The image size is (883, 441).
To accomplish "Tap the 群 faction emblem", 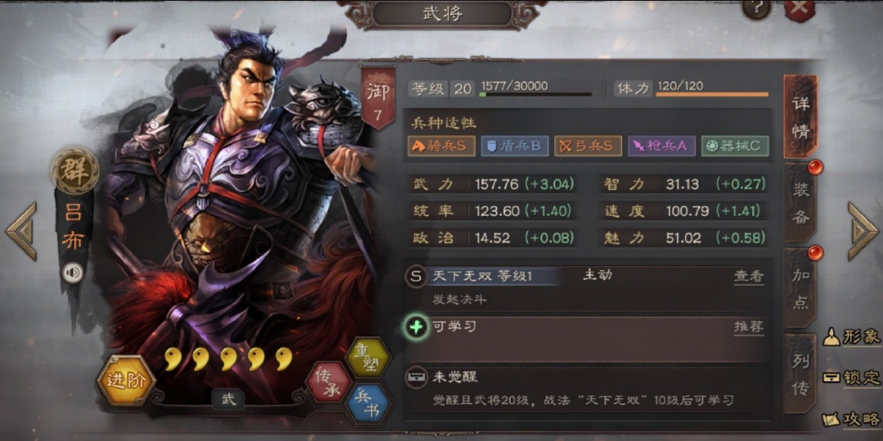I will (x=75, y=171).
